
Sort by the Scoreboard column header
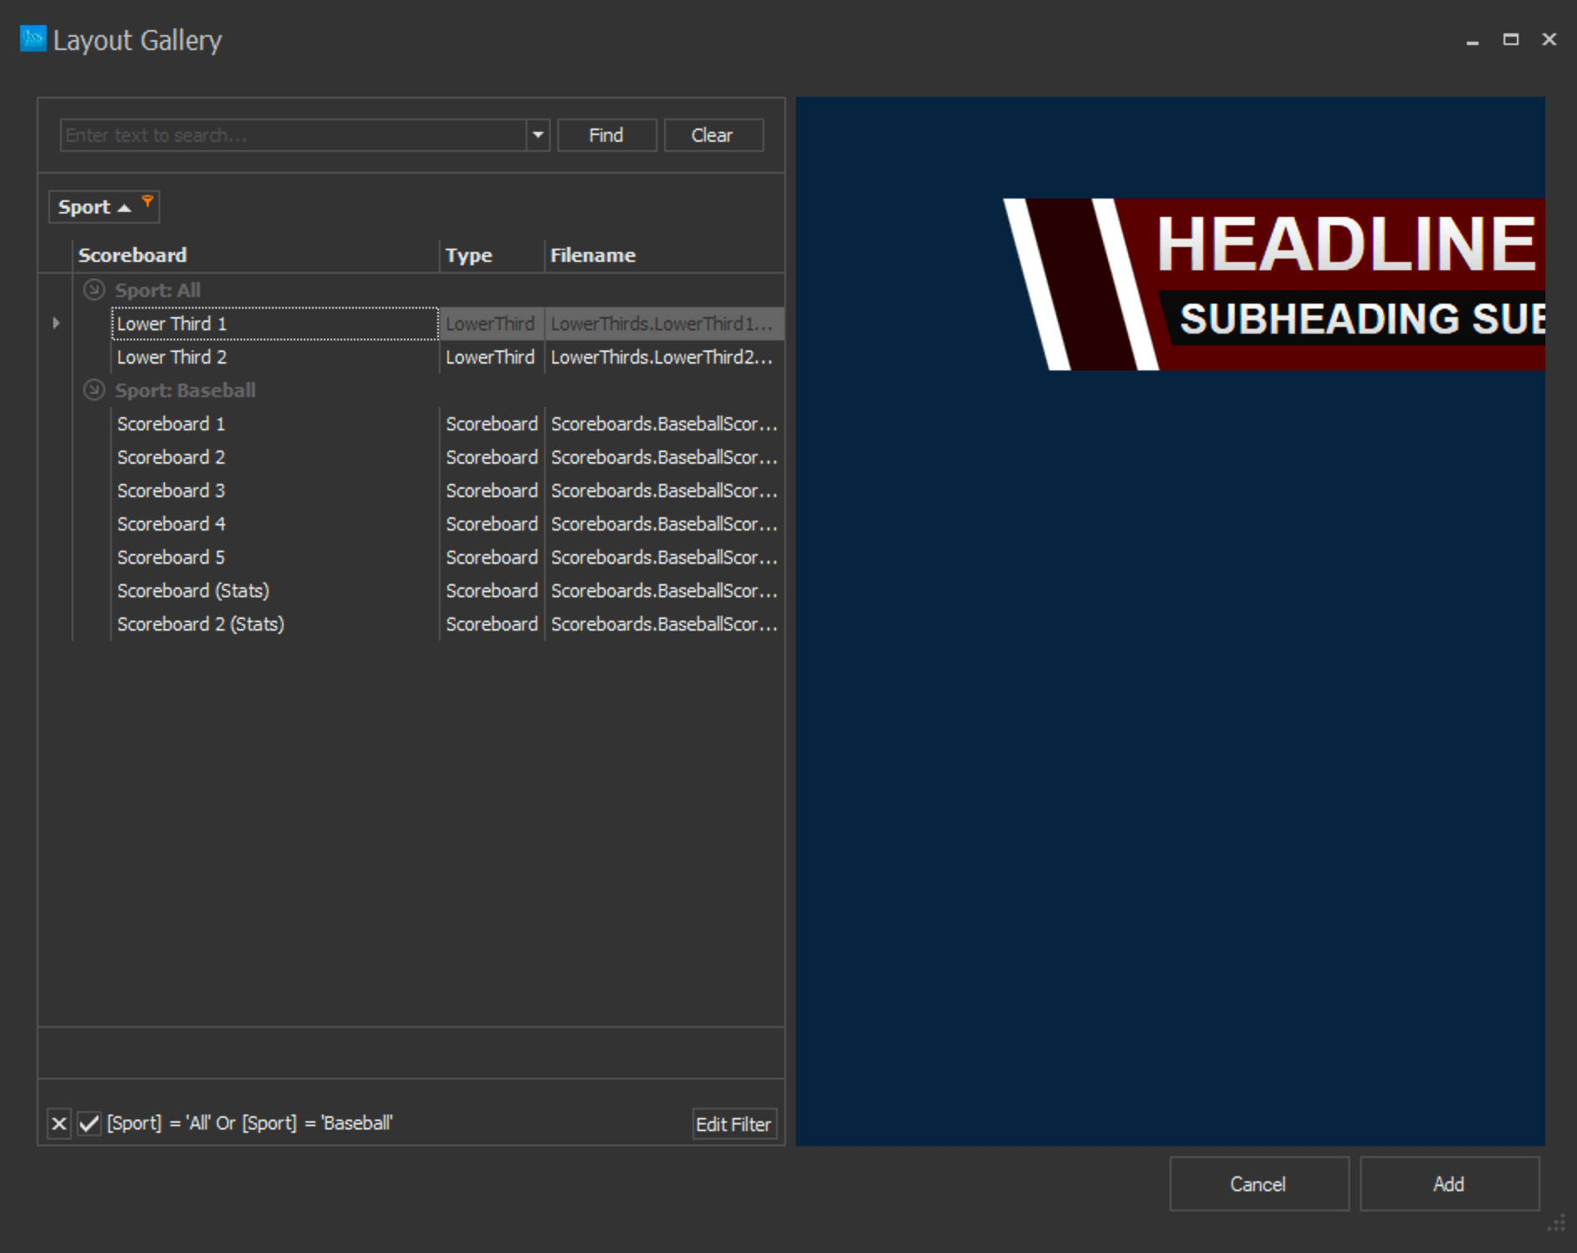coord(256,255)
